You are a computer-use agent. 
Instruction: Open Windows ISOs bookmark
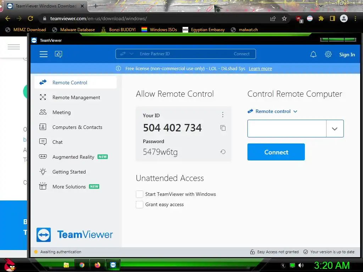[x=159, y=30]
